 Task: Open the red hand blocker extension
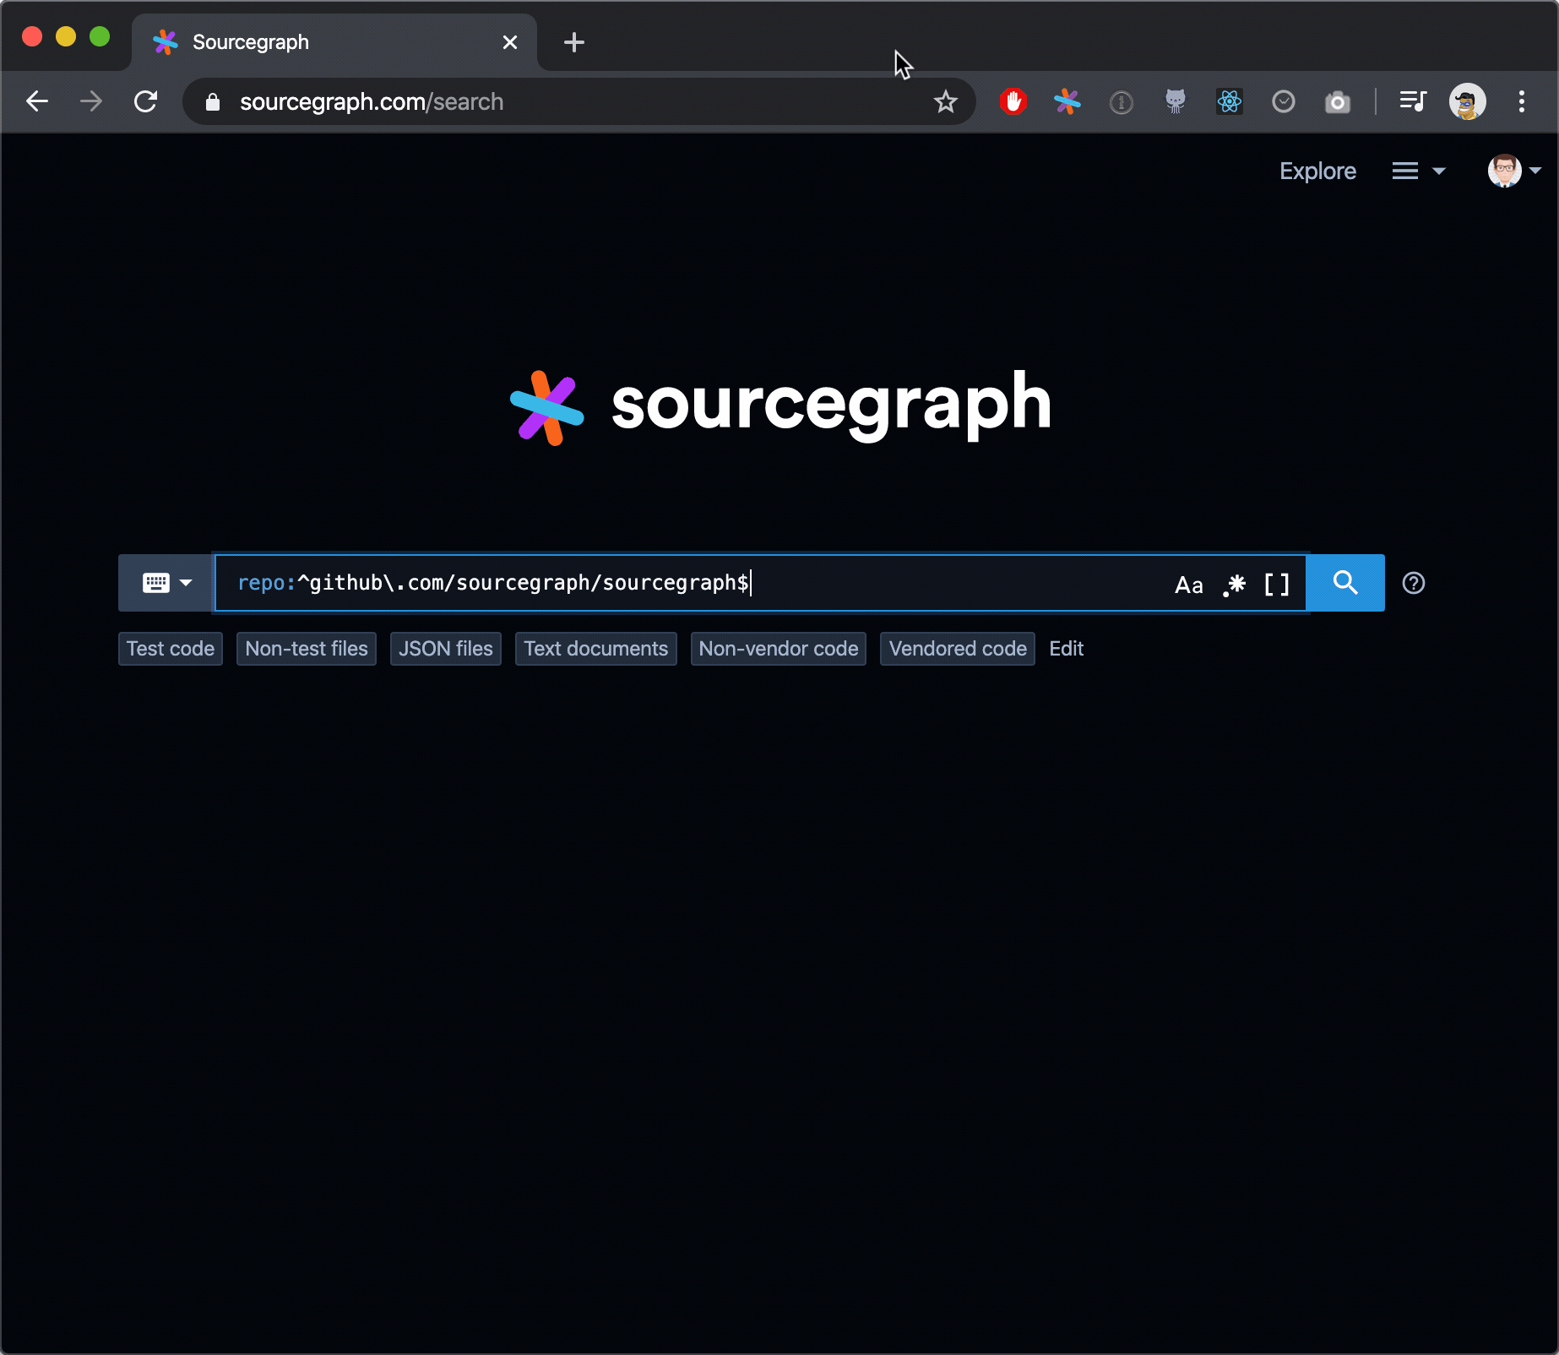(1013, 102)
